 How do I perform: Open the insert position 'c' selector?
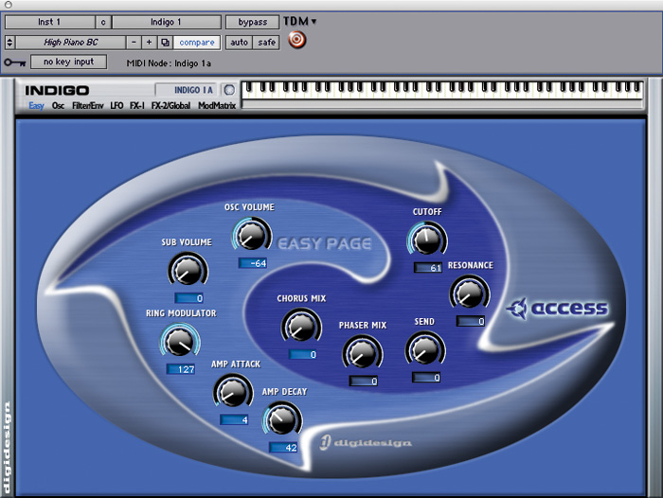point(103,22)
